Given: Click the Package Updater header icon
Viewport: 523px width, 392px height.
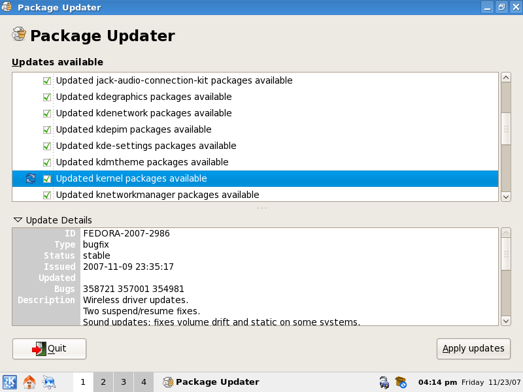Looking at the screenshot, I should point(19,34).
